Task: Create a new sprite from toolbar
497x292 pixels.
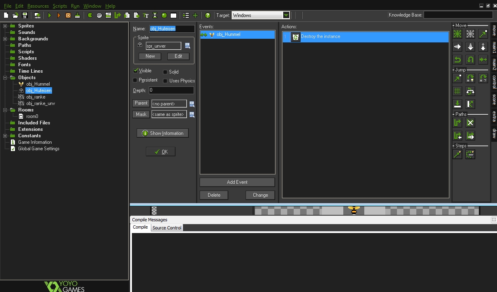Action: (90, 15)
